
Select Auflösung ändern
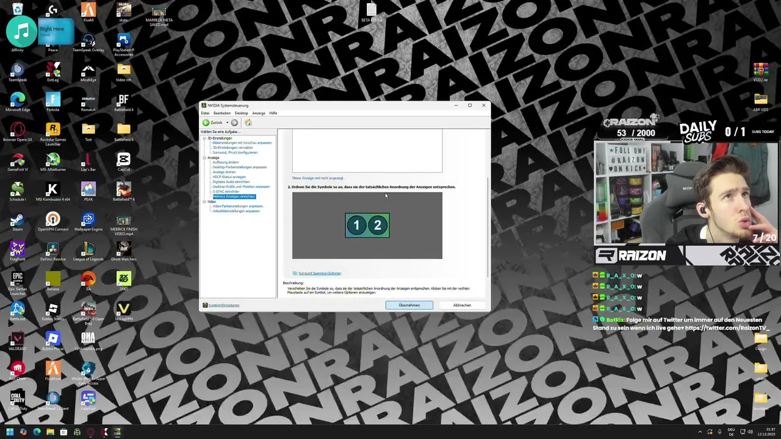click(x=226, y=162)
